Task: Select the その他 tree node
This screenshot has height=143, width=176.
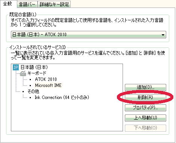Action: point(33,91)
